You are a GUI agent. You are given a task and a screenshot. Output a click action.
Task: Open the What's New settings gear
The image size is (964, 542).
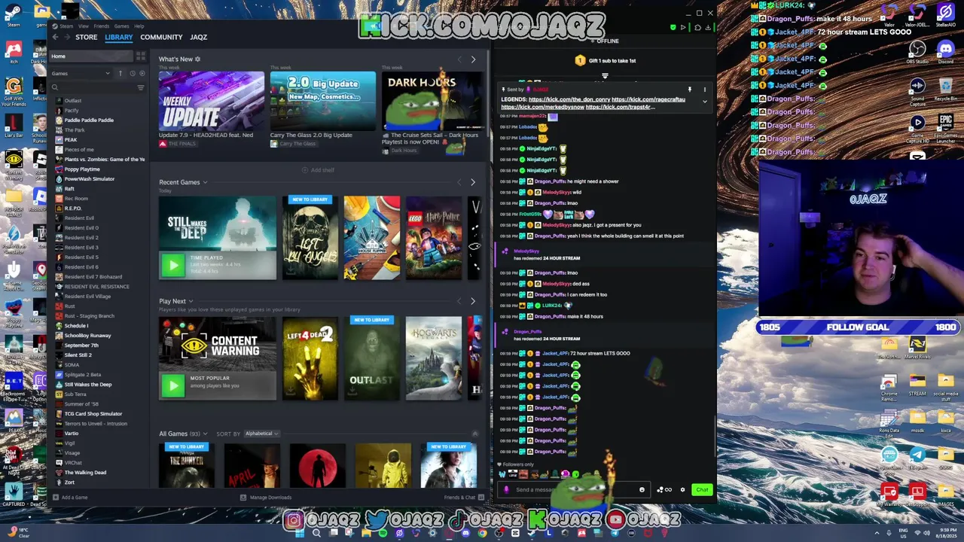pyautogui.click(x=198, y=59)
